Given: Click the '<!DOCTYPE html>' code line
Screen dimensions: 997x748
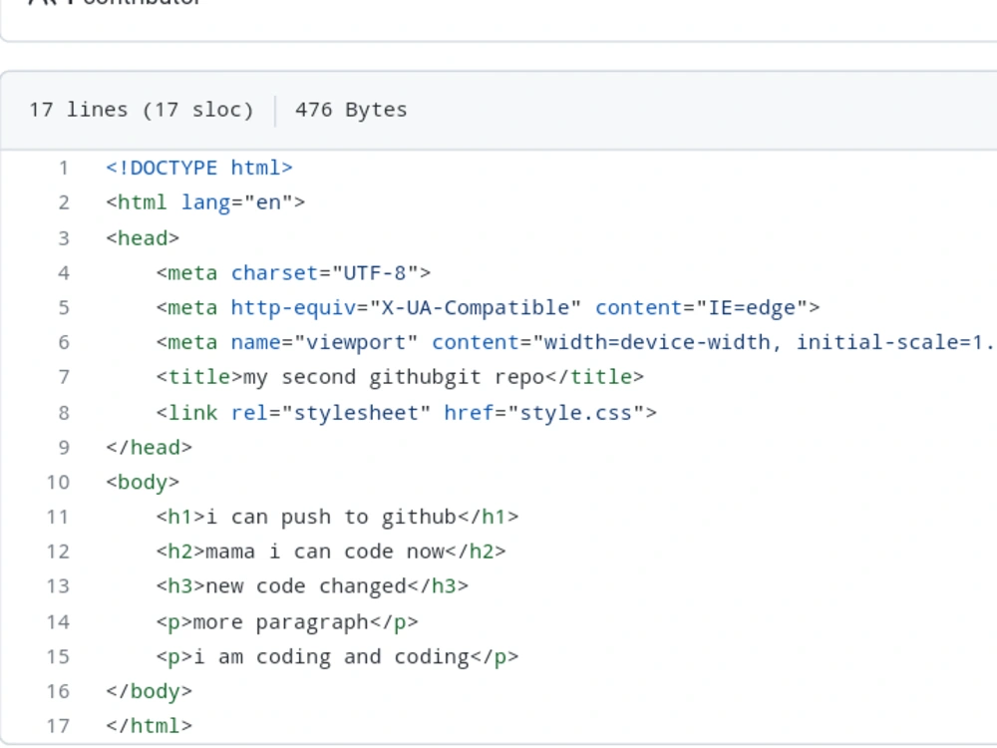Looking at the screenshot, I should [199, 168].
